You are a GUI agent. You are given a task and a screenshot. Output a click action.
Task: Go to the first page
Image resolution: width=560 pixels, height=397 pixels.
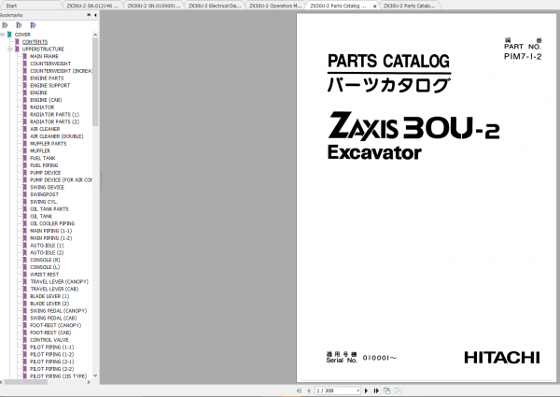coord(299,390)
